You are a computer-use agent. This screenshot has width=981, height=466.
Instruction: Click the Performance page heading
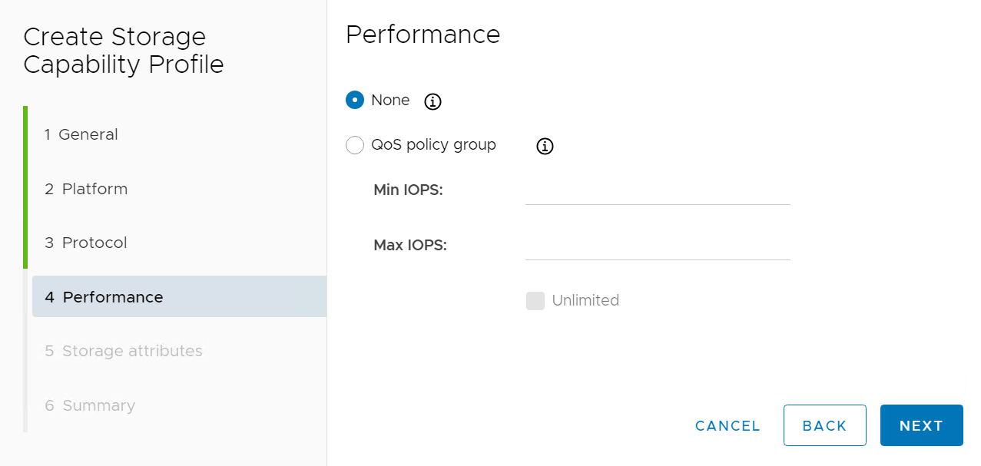click(x=423, y=35)
